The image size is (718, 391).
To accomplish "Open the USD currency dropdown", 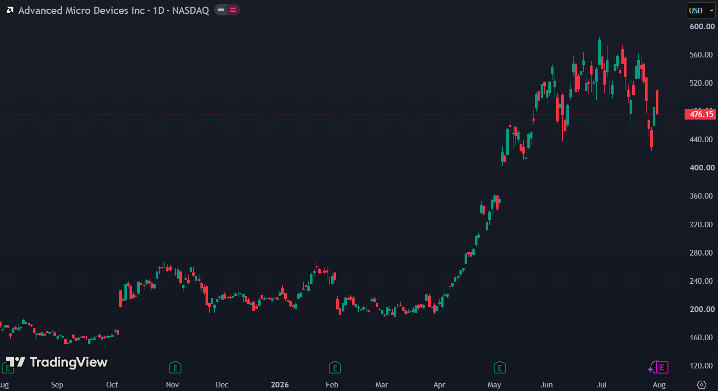I will pos(701,10).
